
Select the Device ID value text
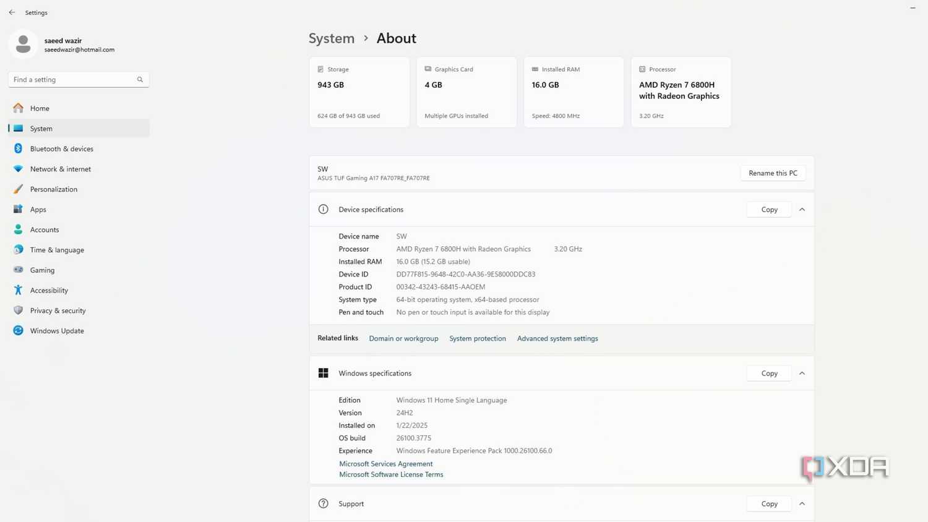[x=466, y=275]
